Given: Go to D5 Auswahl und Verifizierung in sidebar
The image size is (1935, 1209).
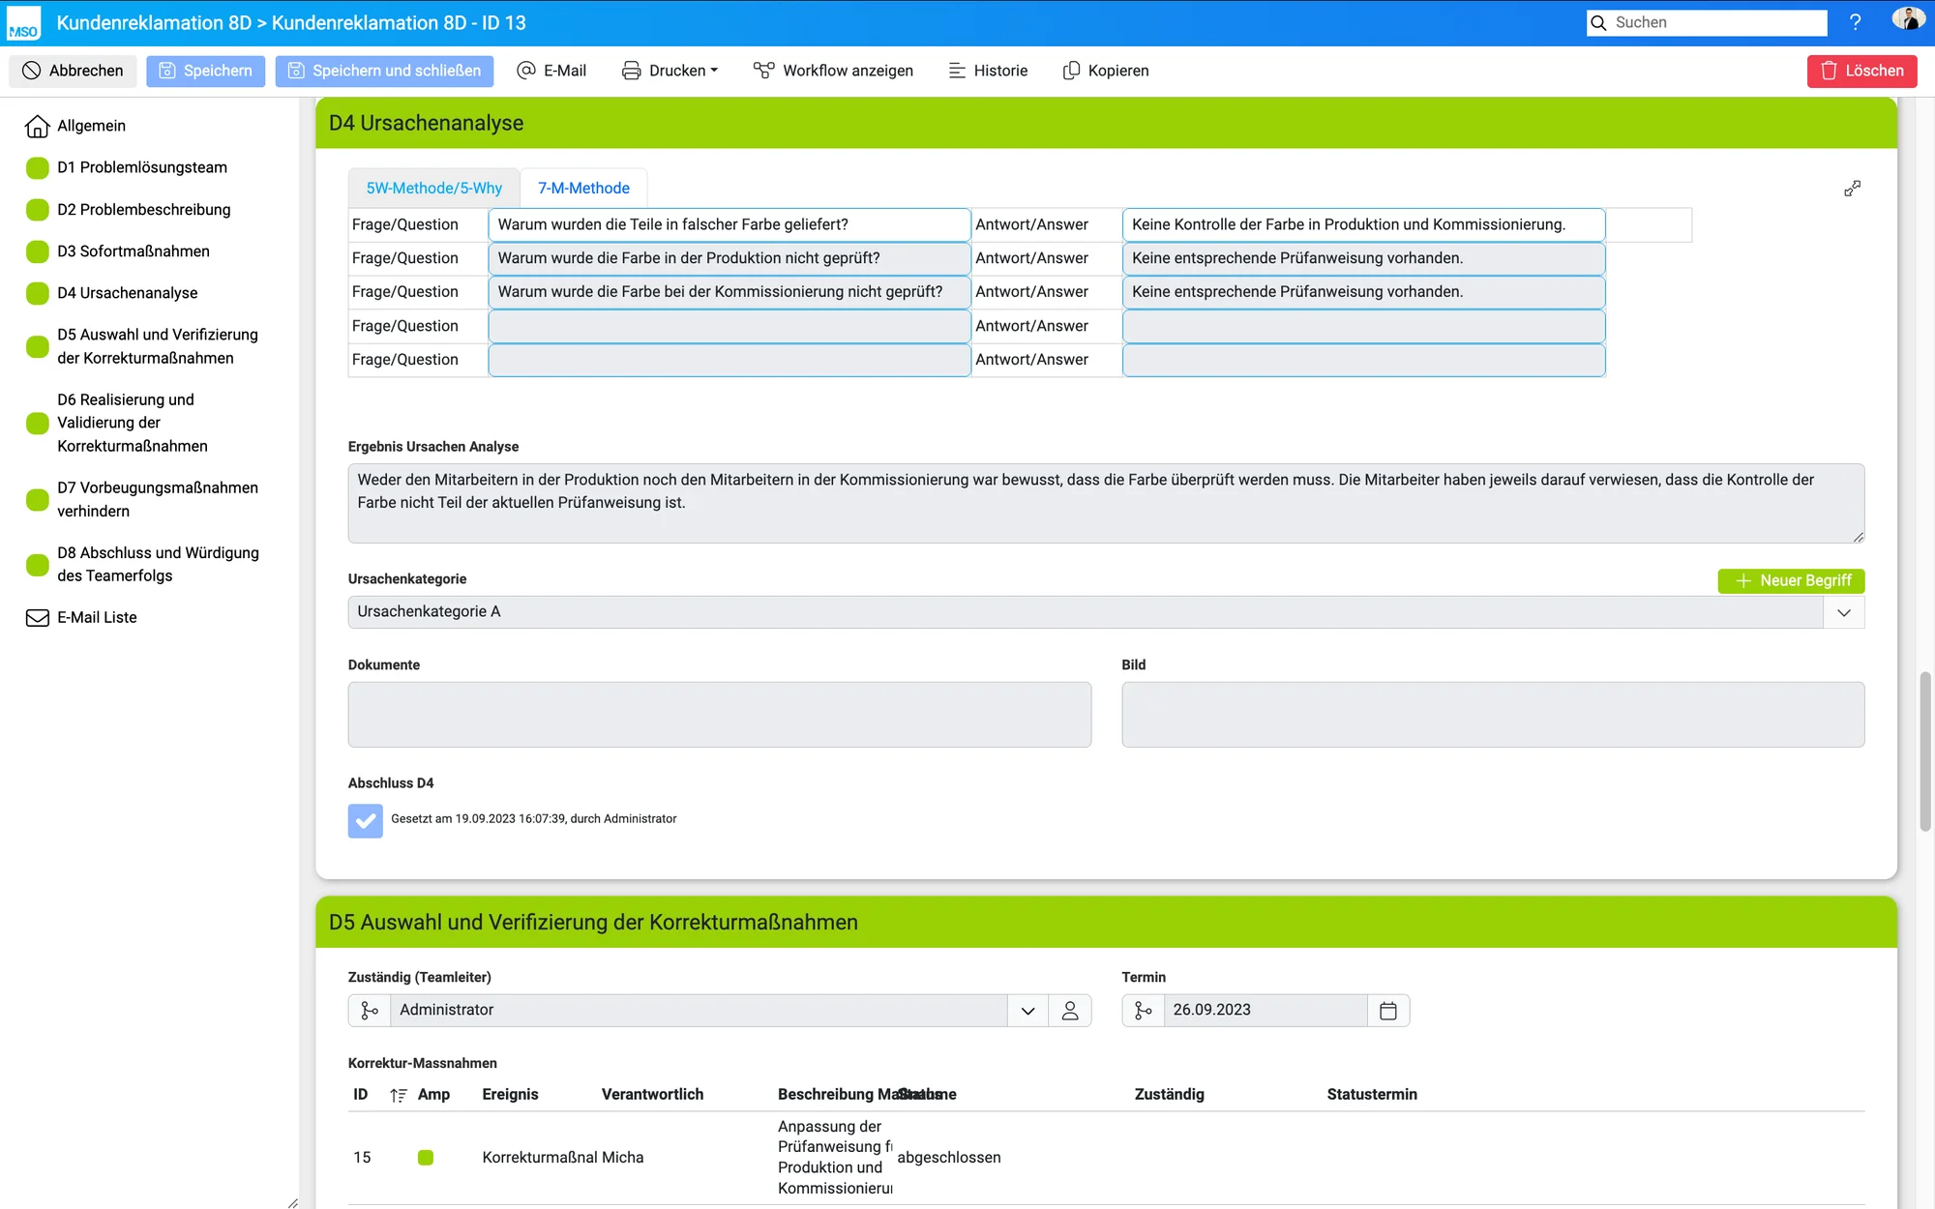Looking at the screenshot, I should (157, 346).
